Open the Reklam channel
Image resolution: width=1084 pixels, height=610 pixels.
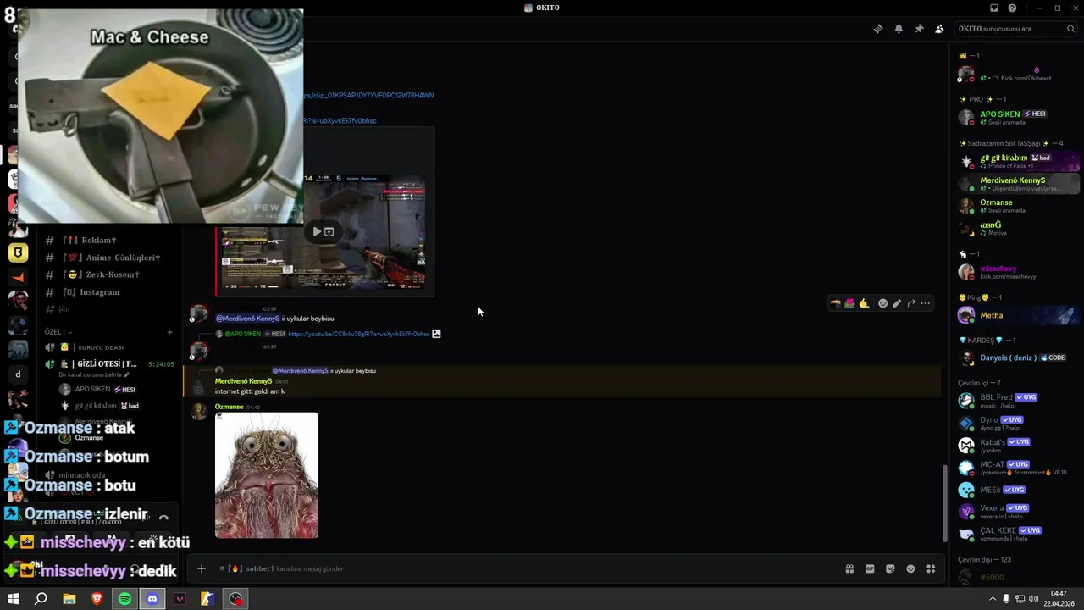pos(88,241)
